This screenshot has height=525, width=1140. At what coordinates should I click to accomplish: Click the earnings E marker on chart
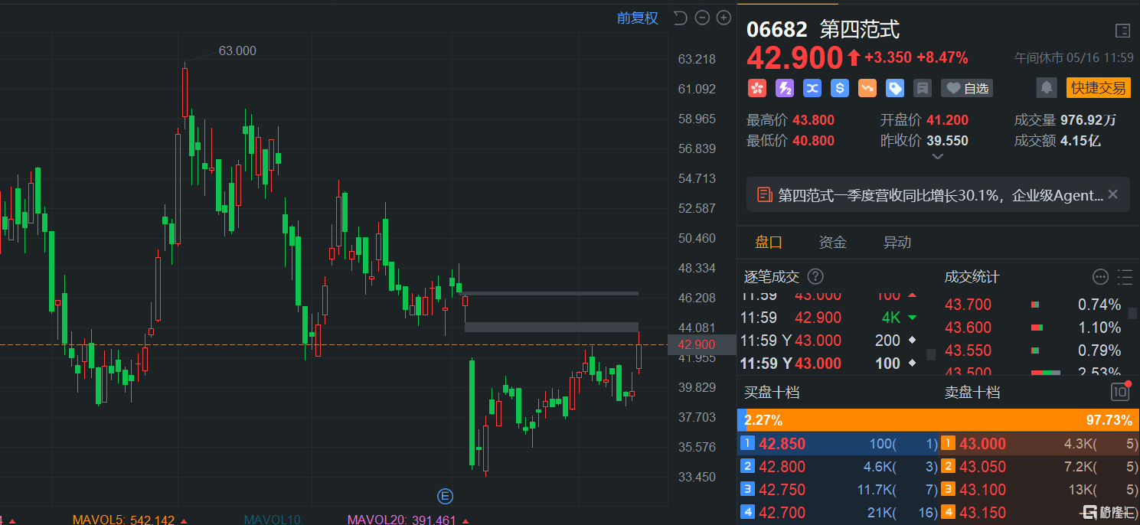coord(445,496)
